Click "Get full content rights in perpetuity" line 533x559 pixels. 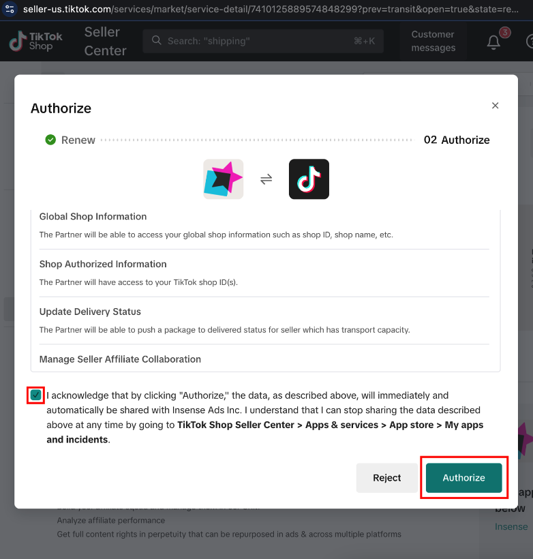pyautogui.click(x=229, y=534)
